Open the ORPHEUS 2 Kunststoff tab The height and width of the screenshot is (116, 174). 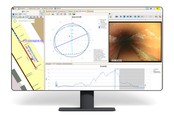tap(51, 11)
